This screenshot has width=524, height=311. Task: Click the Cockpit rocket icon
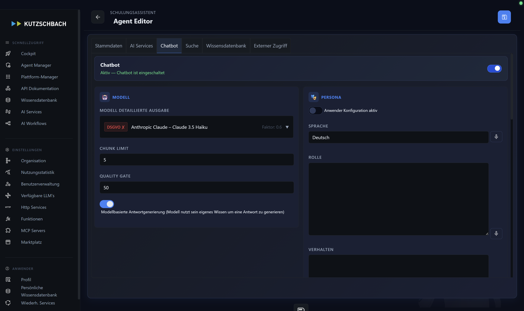pyautogui.click(x=8, y=53)
